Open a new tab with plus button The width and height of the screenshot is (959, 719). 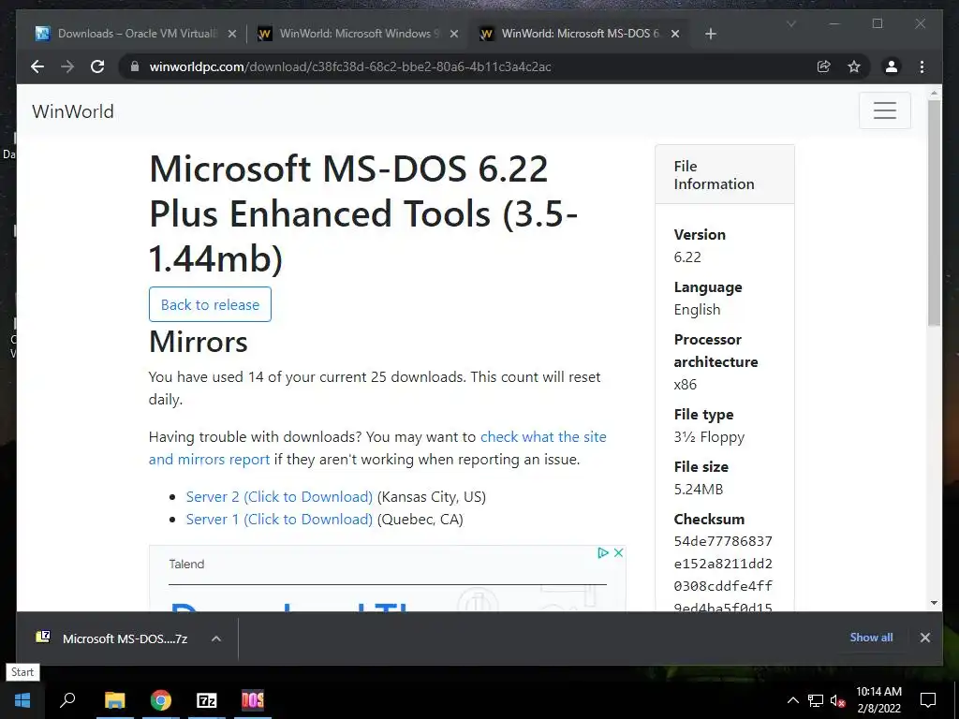coord(710,35)
